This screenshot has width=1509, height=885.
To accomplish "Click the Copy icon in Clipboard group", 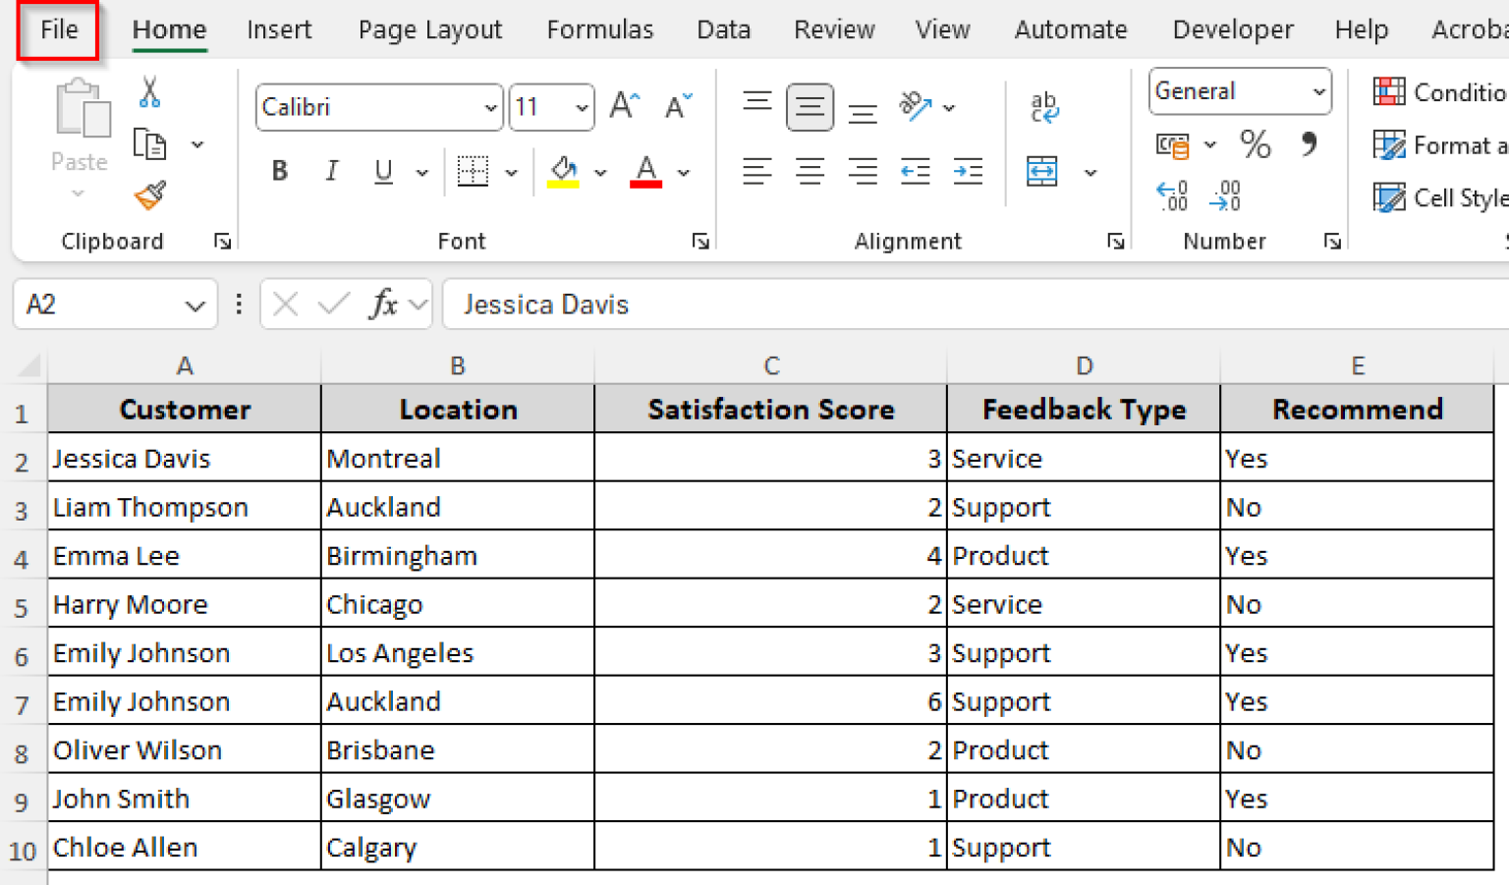I will click(x=150, y=143).
